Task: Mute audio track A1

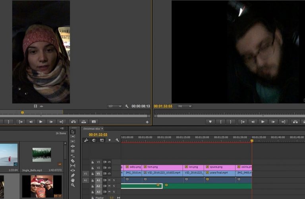Action: pyautogui.click(x=109, y=180)
